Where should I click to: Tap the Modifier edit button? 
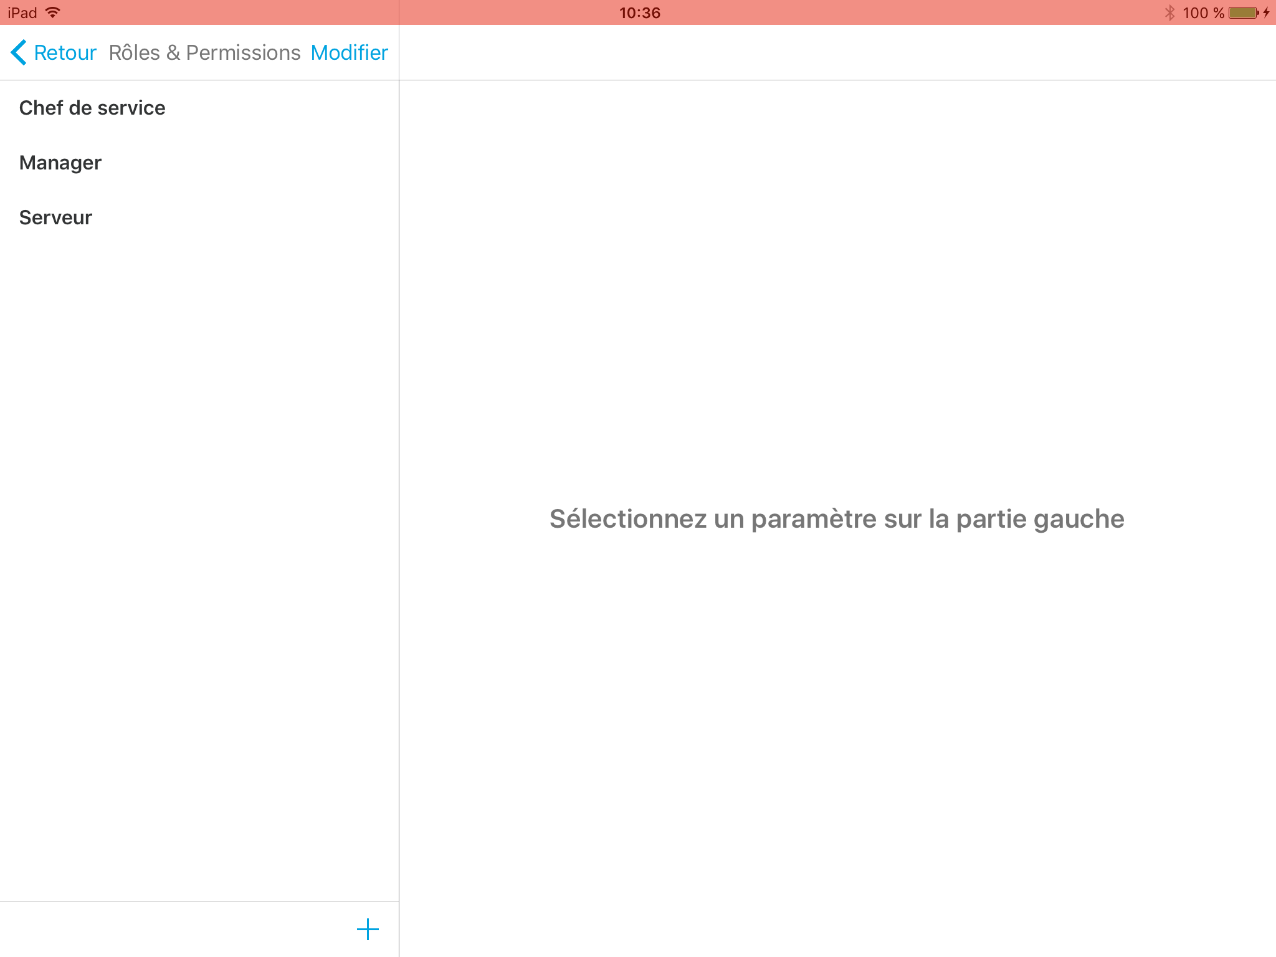tap(350, 52)
